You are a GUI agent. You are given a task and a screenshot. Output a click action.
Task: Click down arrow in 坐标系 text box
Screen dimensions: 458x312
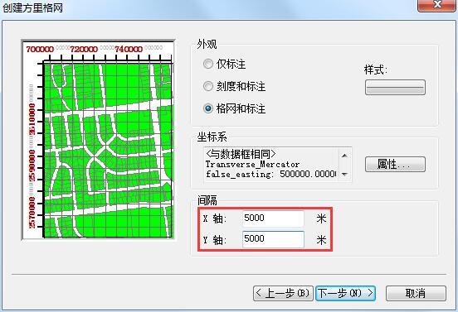(x=344, y=175)
